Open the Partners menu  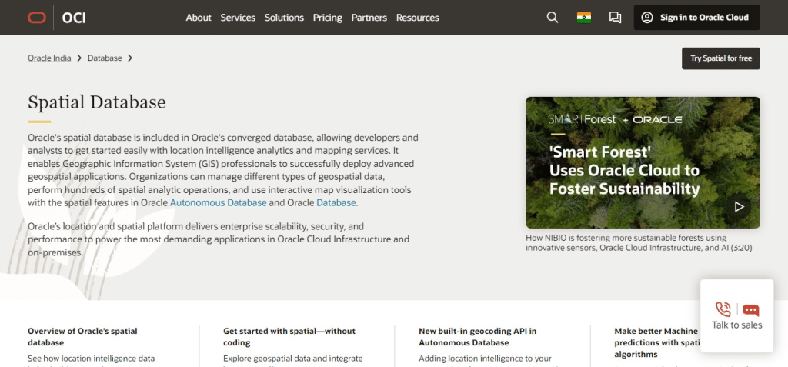point(369,18)
